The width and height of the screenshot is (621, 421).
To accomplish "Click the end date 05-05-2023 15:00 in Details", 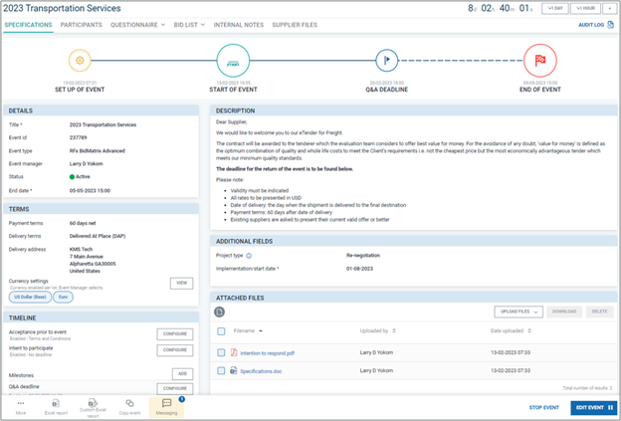I will (90, 190).
